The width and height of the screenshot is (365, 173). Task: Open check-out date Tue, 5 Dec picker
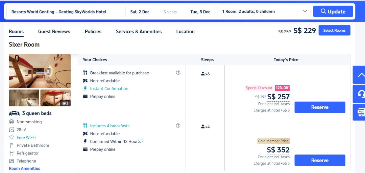(x=200, y=12)
